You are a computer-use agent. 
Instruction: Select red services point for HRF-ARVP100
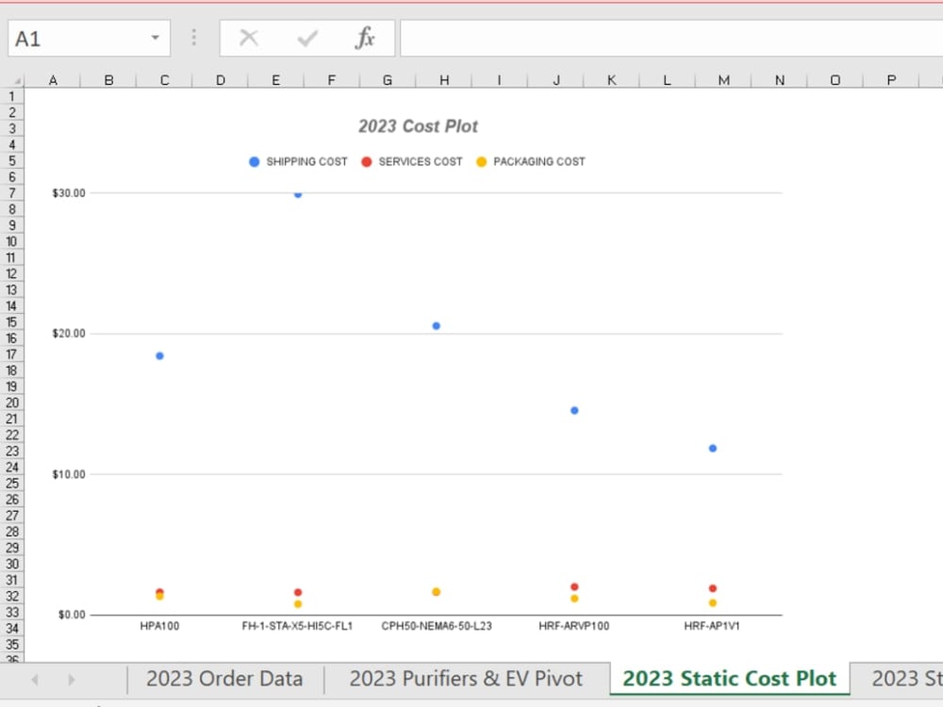click(x=574, y=586)
